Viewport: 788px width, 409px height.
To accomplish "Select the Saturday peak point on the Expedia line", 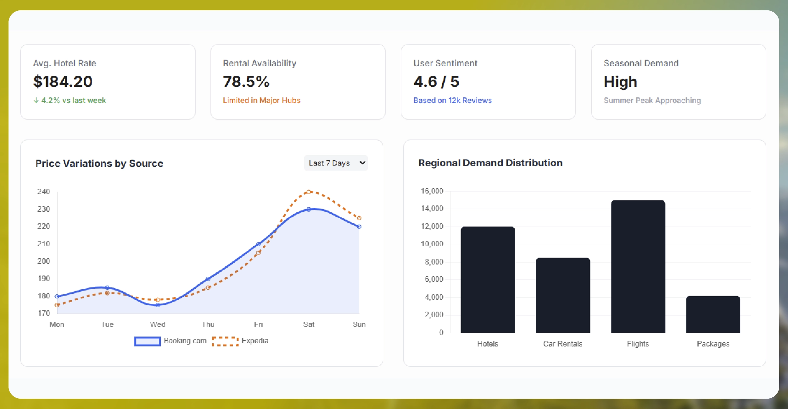I will pyautogui.click(x=309, y=191).
